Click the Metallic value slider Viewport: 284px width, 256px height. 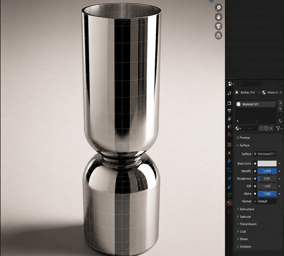tap(267, 171)
